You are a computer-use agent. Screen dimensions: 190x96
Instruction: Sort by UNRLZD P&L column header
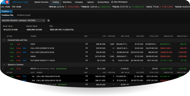point(169,36)
